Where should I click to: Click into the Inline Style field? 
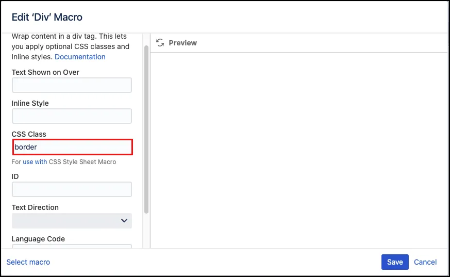72,116
